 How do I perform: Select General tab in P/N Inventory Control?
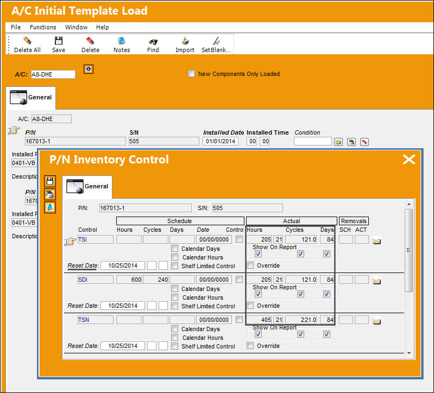coord(87,187)
